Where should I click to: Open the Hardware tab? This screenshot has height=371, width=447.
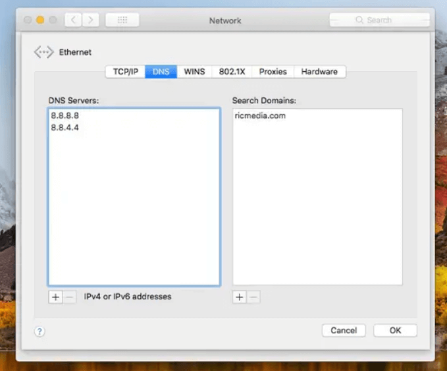coord(319,72)
